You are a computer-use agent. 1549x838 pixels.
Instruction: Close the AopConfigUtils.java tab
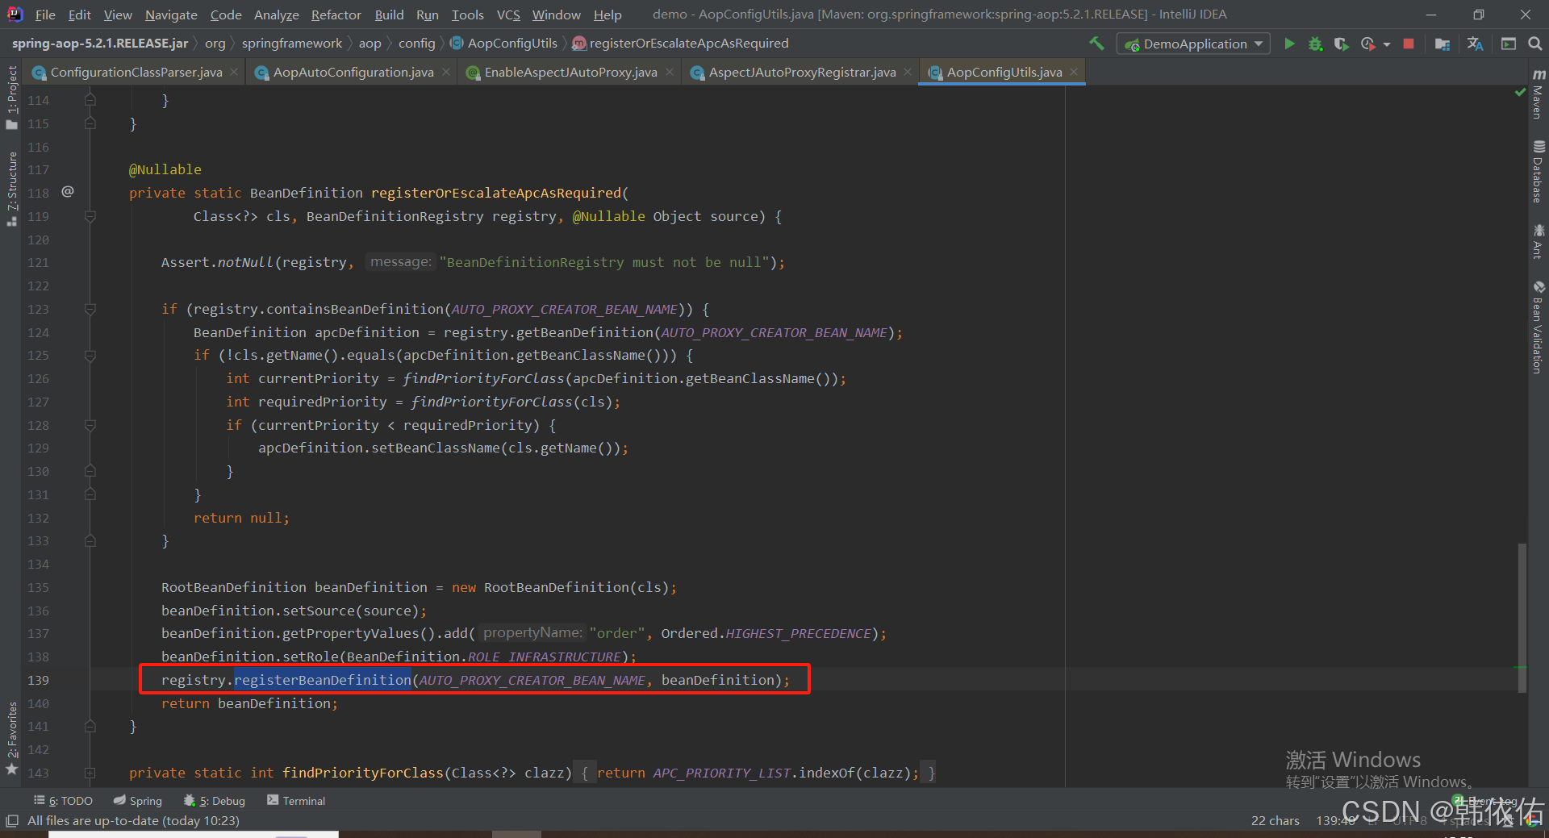[x=1074, y=72]
